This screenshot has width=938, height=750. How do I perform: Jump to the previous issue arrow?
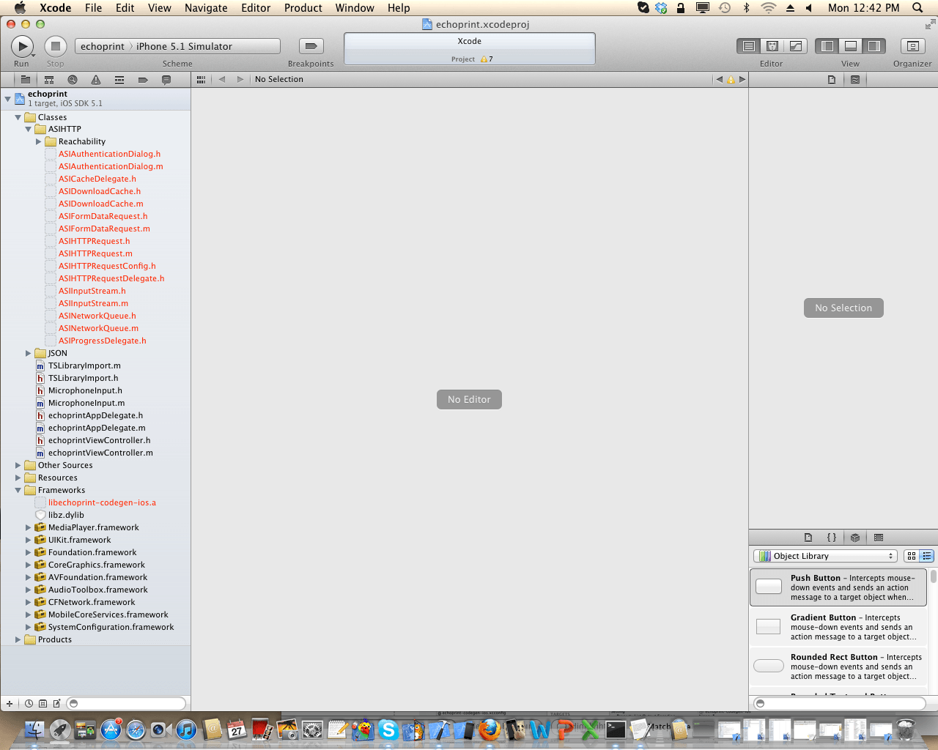719,79
